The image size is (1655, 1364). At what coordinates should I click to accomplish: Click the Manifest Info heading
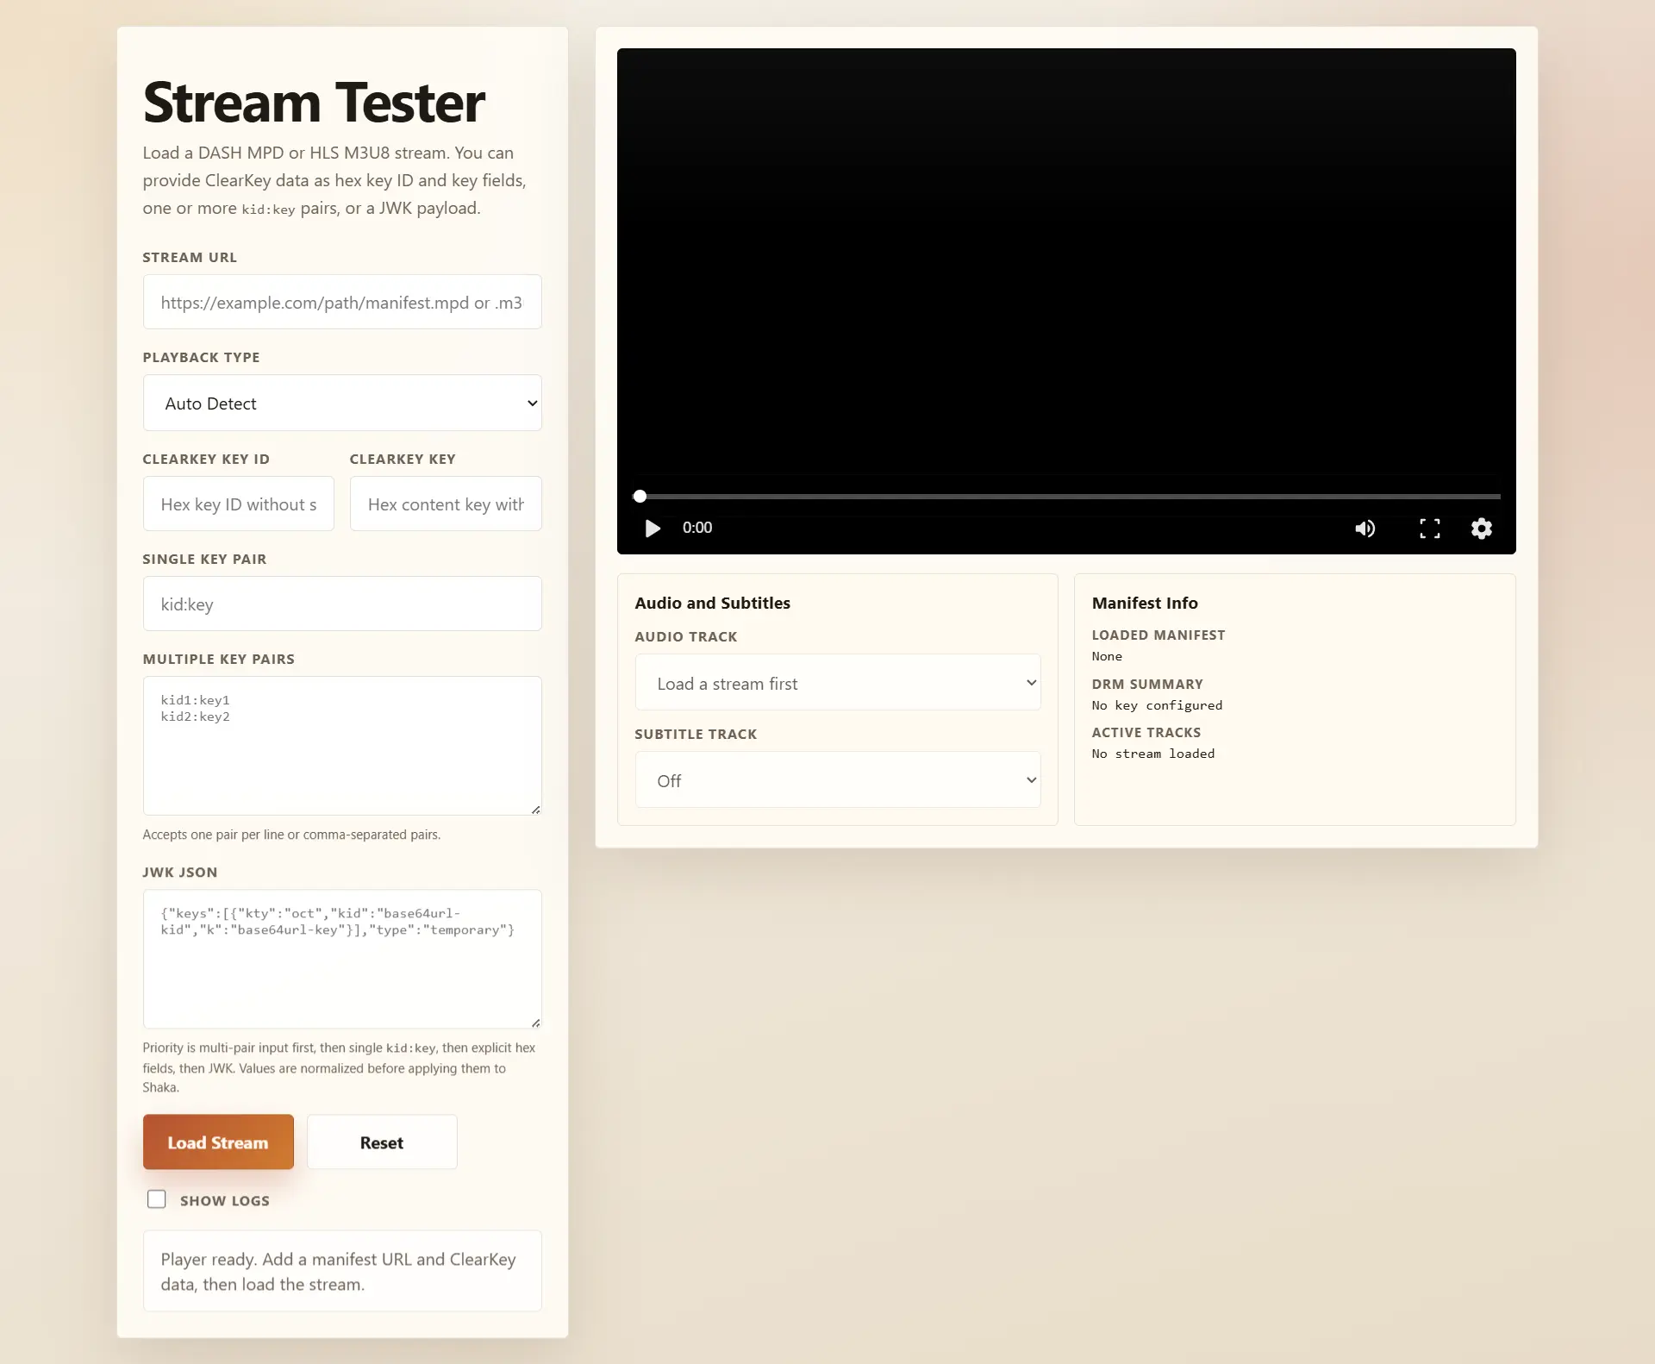pyautogui.click(x=1145, y=603)
